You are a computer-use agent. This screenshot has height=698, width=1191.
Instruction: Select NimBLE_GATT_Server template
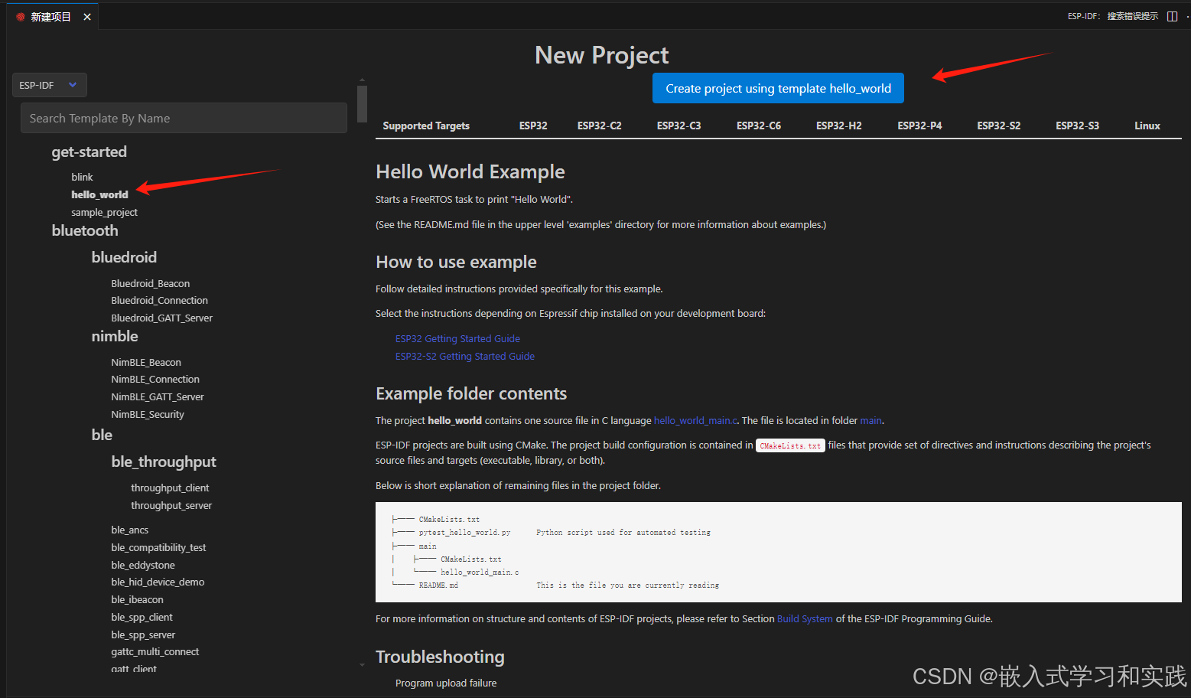(x=158, y=396)
